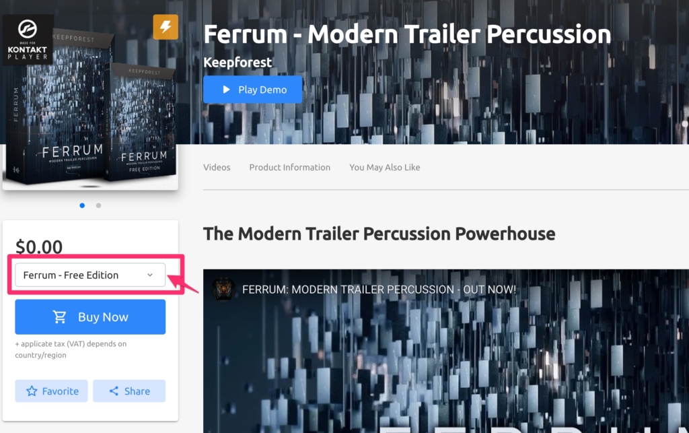Viewport: 689px width, 433px height.
Task: Open the Ferrum trailer video title
Action: click(x=379, y=290)
